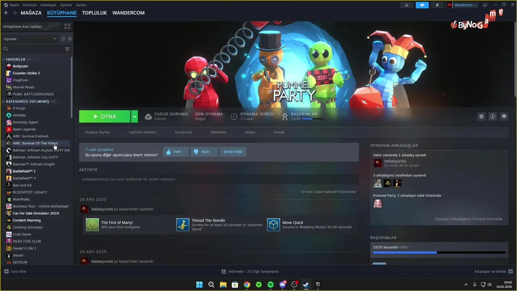Switch to the library grid collections view
The image size is (517, 291).
[x=67, y=26]
